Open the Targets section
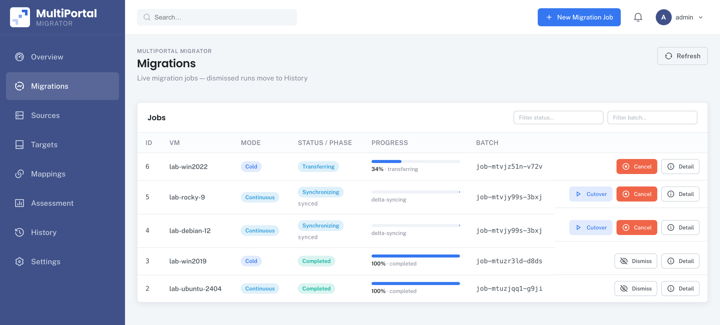This screenshot has width=720, height=325. pos(62,145)
